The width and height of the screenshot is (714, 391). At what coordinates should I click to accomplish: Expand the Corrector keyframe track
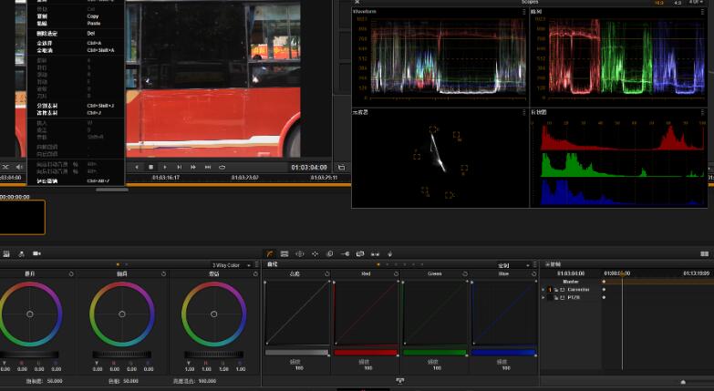(543, 289)
